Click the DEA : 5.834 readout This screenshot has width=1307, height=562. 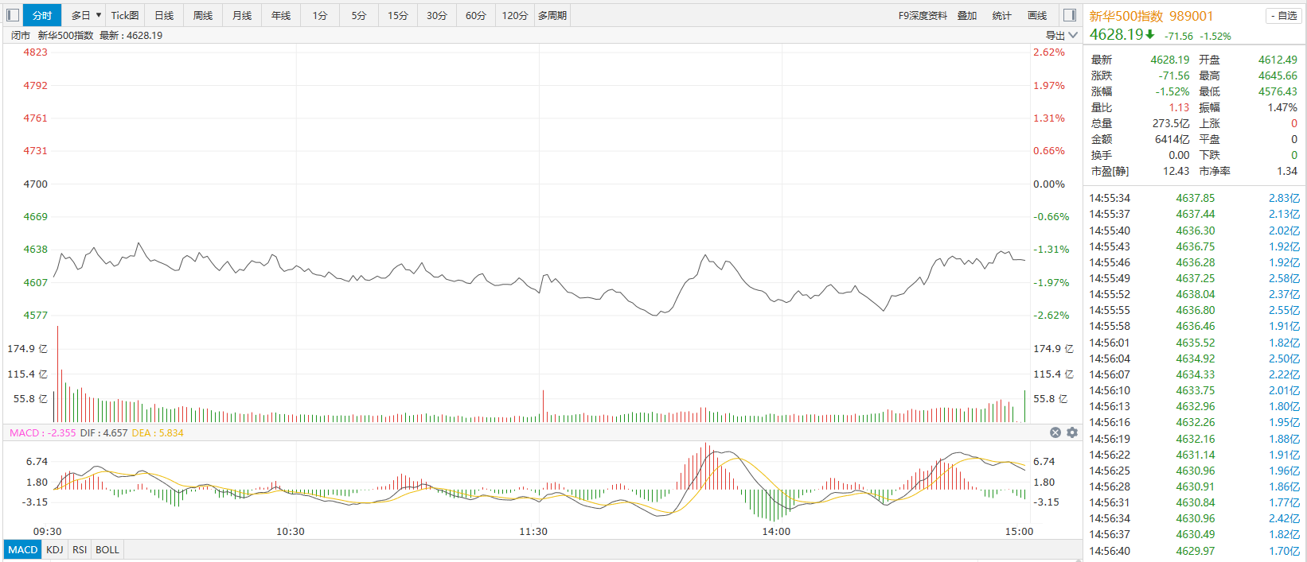pos(158,432)
